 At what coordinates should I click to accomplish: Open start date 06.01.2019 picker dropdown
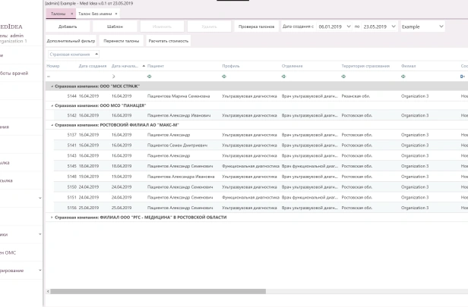347,27
